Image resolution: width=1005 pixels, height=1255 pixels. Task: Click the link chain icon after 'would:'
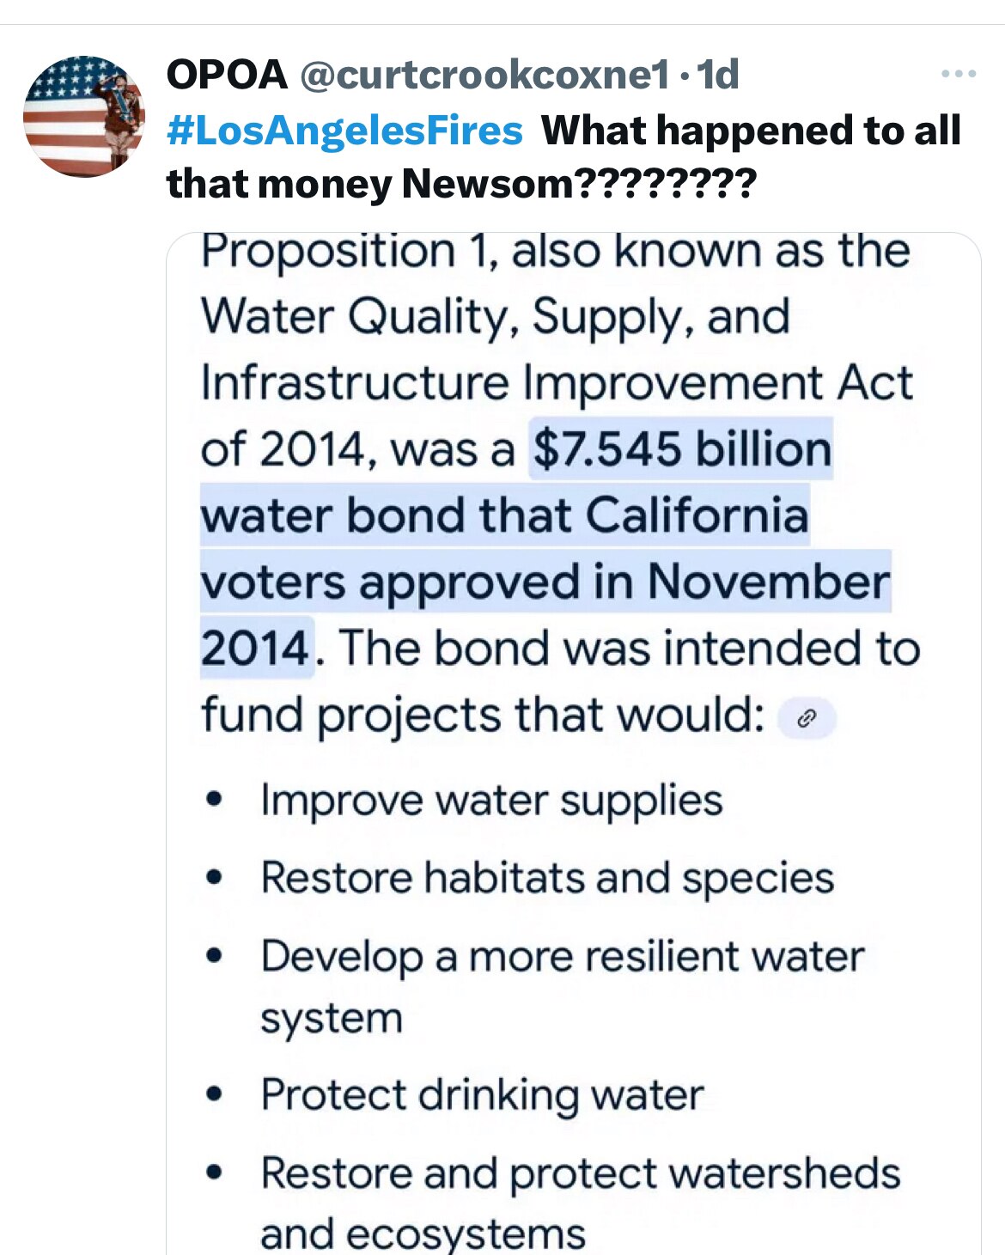(x=806, y=718)
